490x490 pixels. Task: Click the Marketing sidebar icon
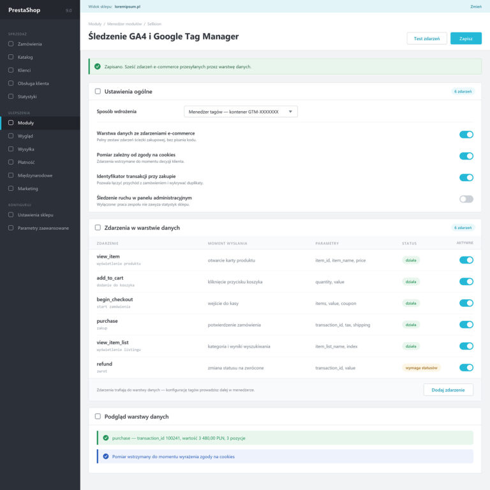coord(11,188)
